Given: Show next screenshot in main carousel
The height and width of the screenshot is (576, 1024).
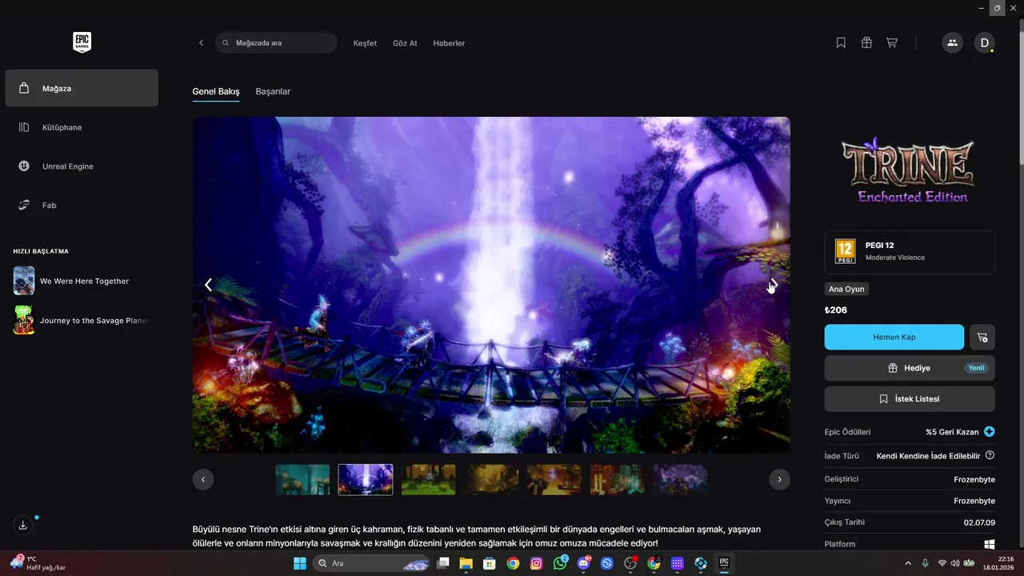Looking at the screenshot, I should [x=774, y=285].
